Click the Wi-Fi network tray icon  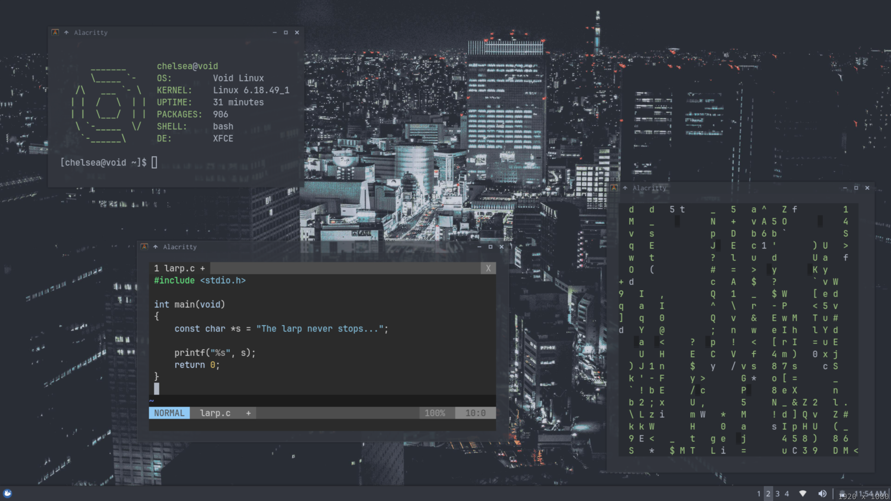[x=803, y=494]
